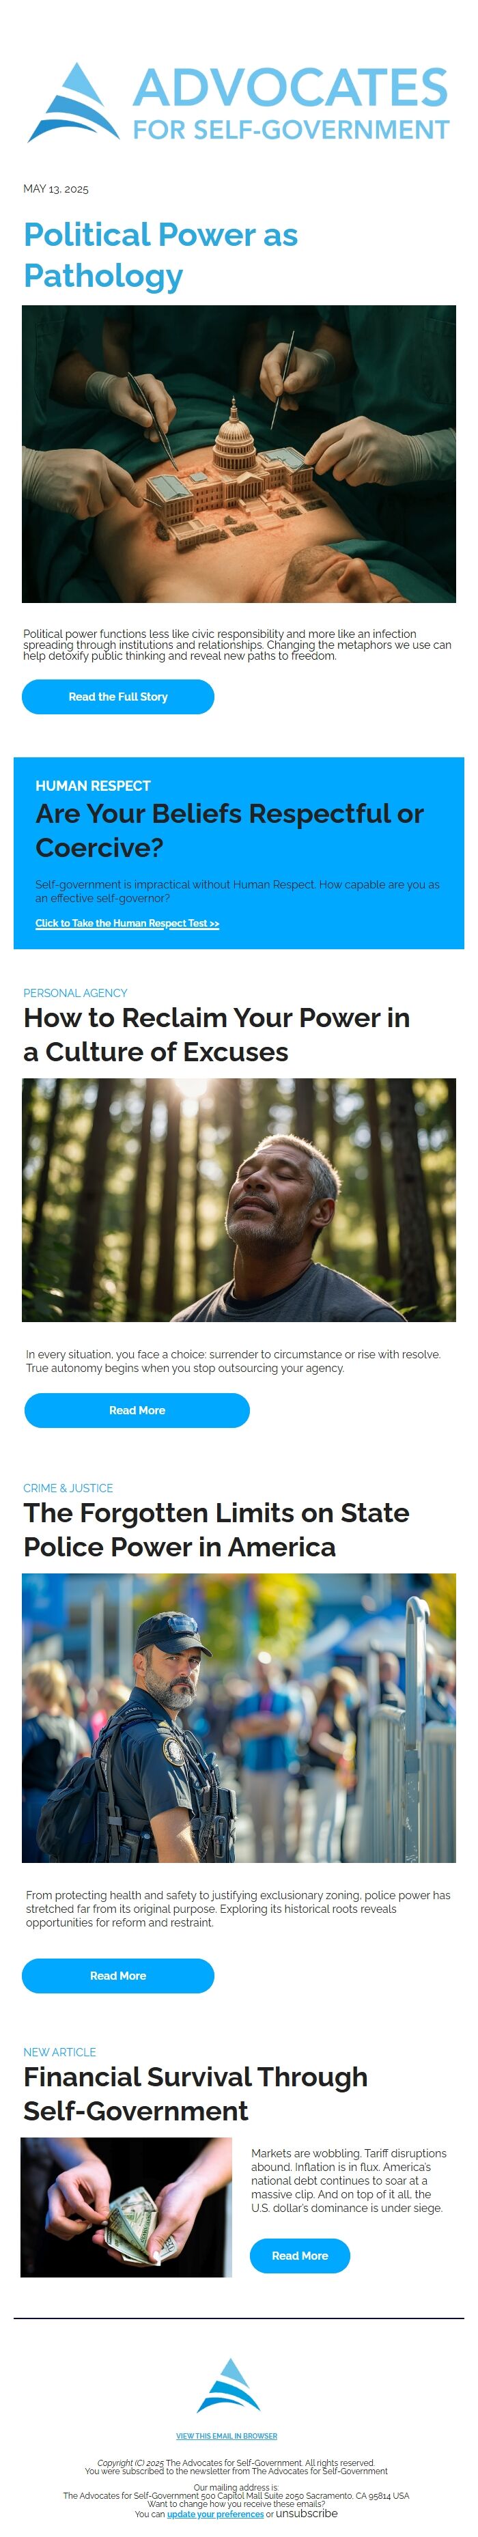The width and height of the screenshot is (478, 2537).
Task: Open the Forgotten Limits on State Police Power headline
Action: point(216,1530)
